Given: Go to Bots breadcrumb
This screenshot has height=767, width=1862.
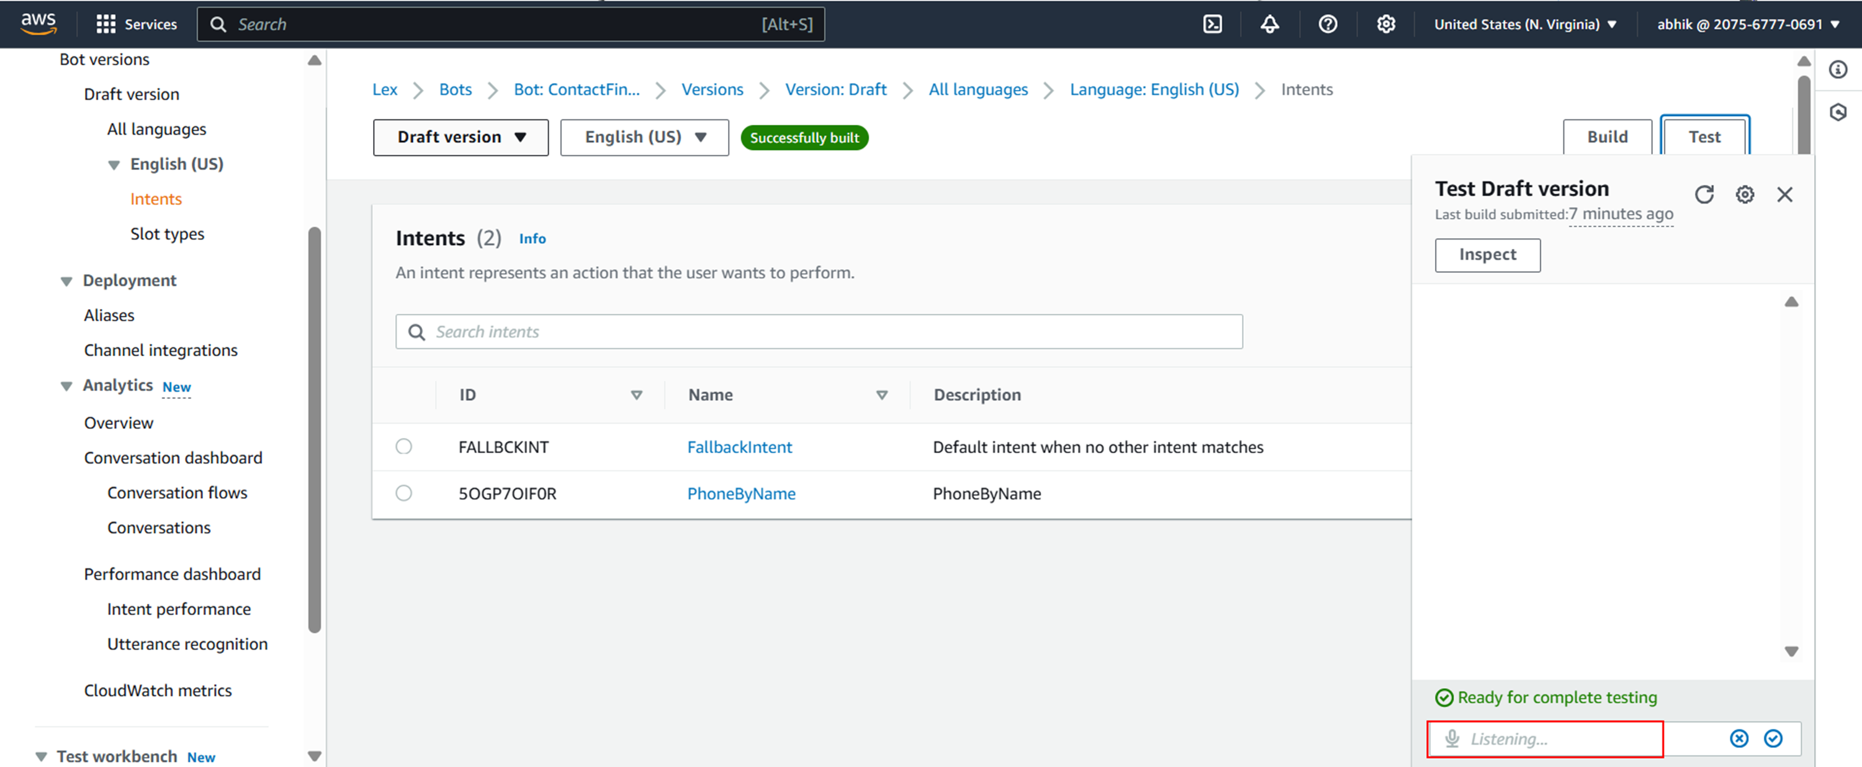Looking at the screenshot, I should coord(456,89).
